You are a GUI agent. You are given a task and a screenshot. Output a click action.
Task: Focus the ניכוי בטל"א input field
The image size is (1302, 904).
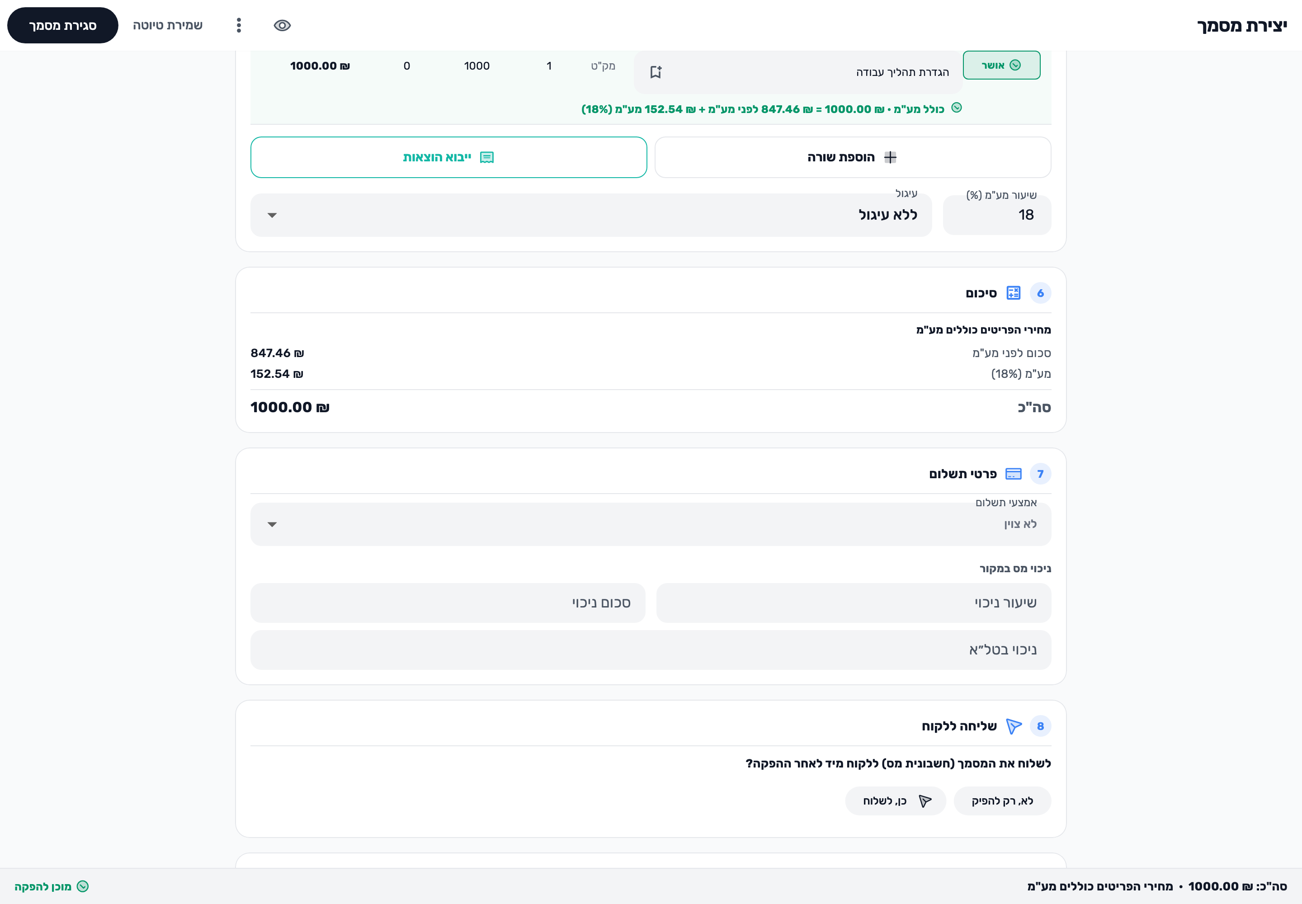(x=651, y=650)
